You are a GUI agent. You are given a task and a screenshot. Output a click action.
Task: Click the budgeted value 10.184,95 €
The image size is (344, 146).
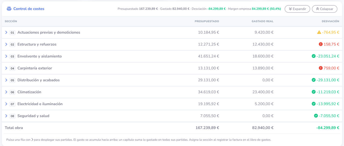209,32
